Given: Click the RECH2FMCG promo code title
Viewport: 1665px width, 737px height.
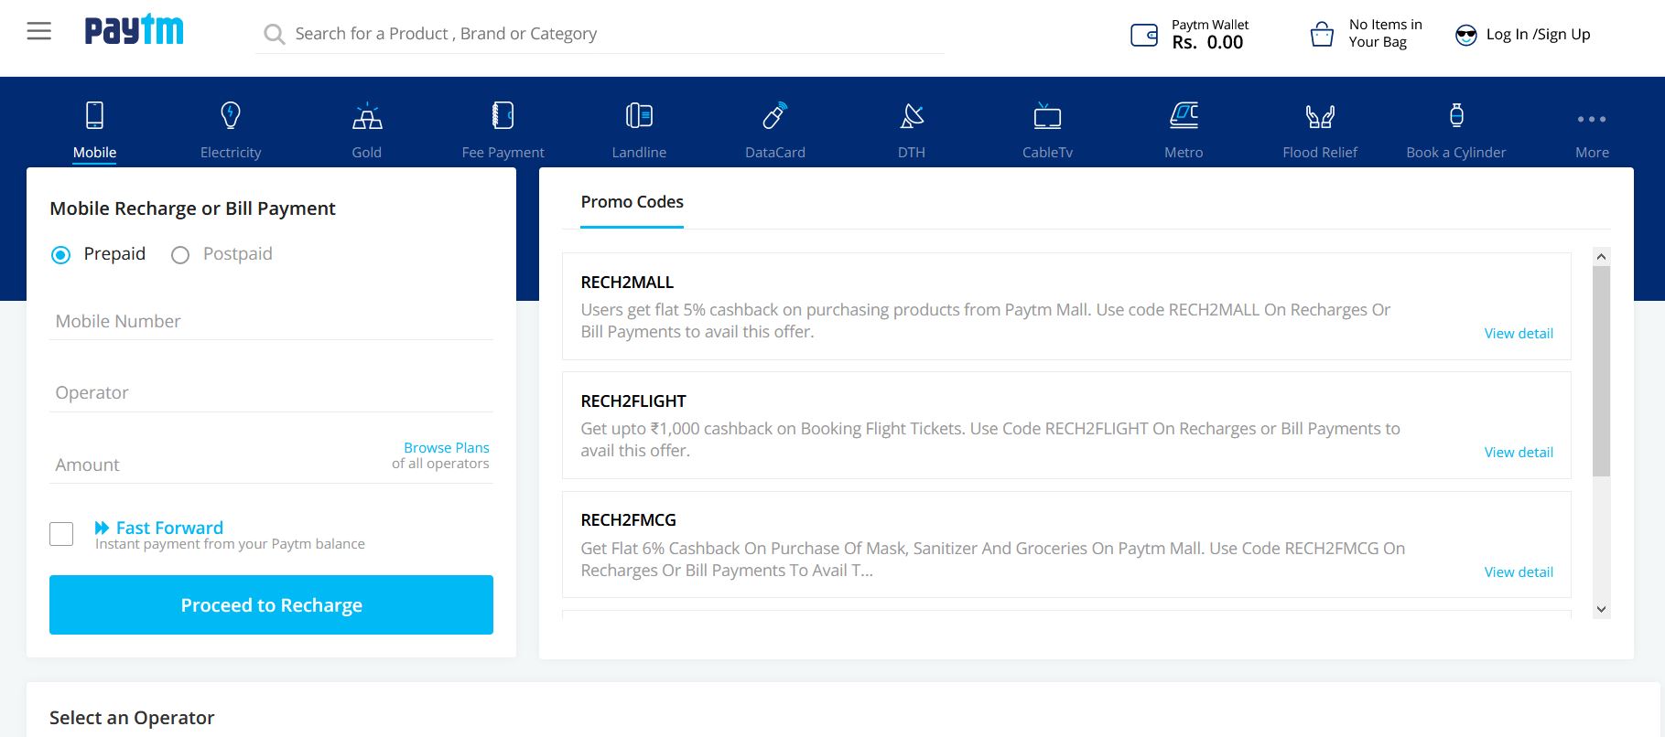Looking at the screenshot, I should 628,520.
